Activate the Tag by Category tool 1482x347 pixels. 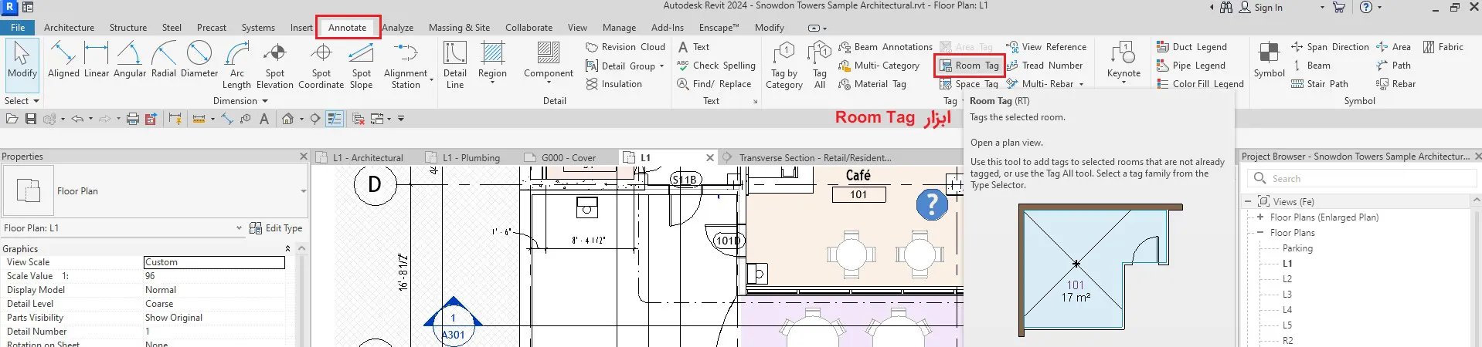click(783, 65)
